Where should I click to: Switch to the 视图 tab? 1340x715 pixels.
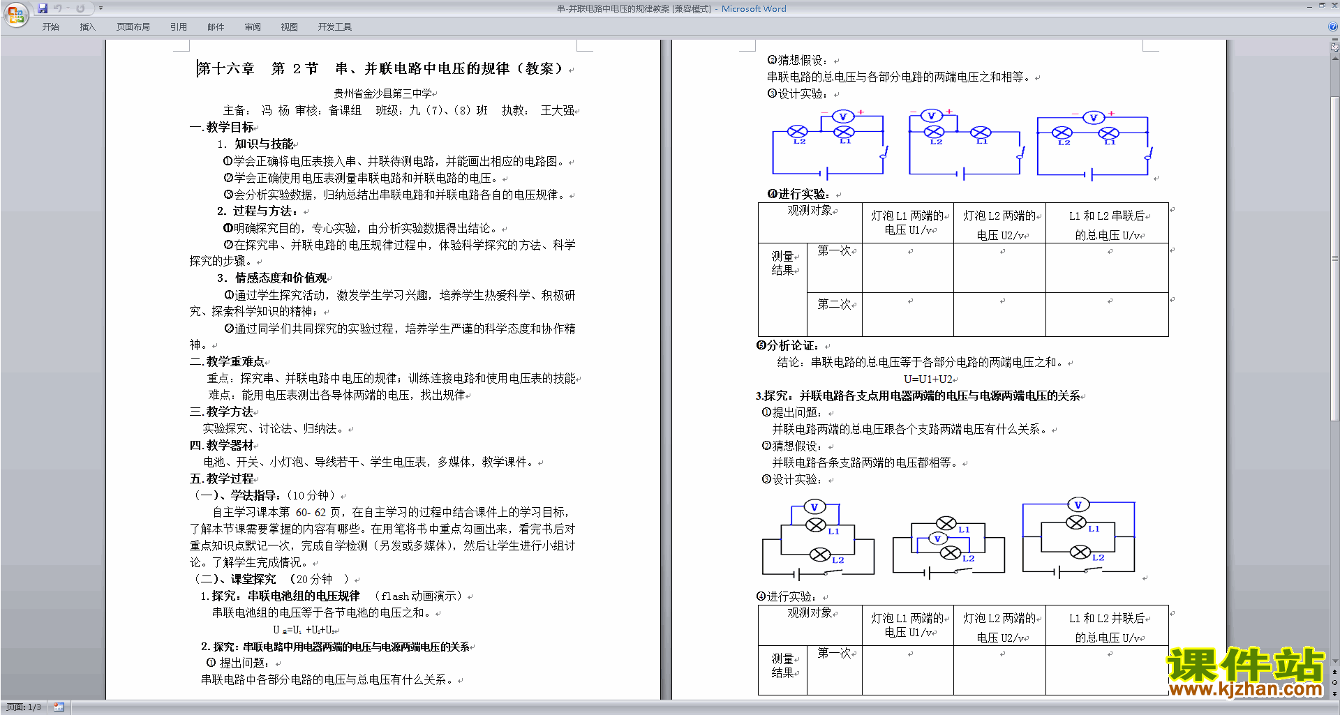click(289, 27)
